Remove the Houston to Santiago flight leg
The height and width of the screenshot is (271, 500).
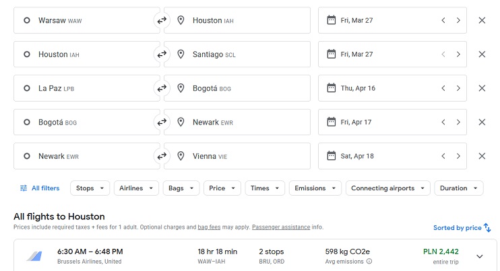pos(482,54)
